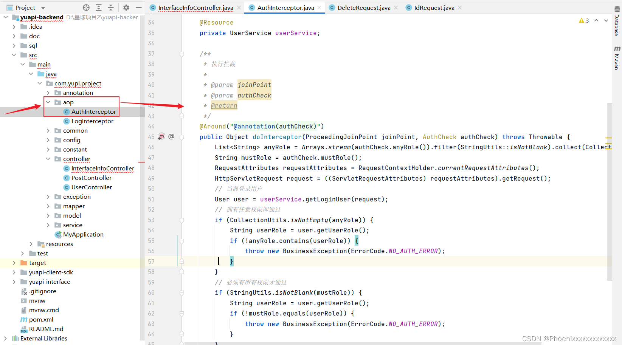Click the @ gutter icon on line 45
Screen dimensions: 622x345
point(171,136)
